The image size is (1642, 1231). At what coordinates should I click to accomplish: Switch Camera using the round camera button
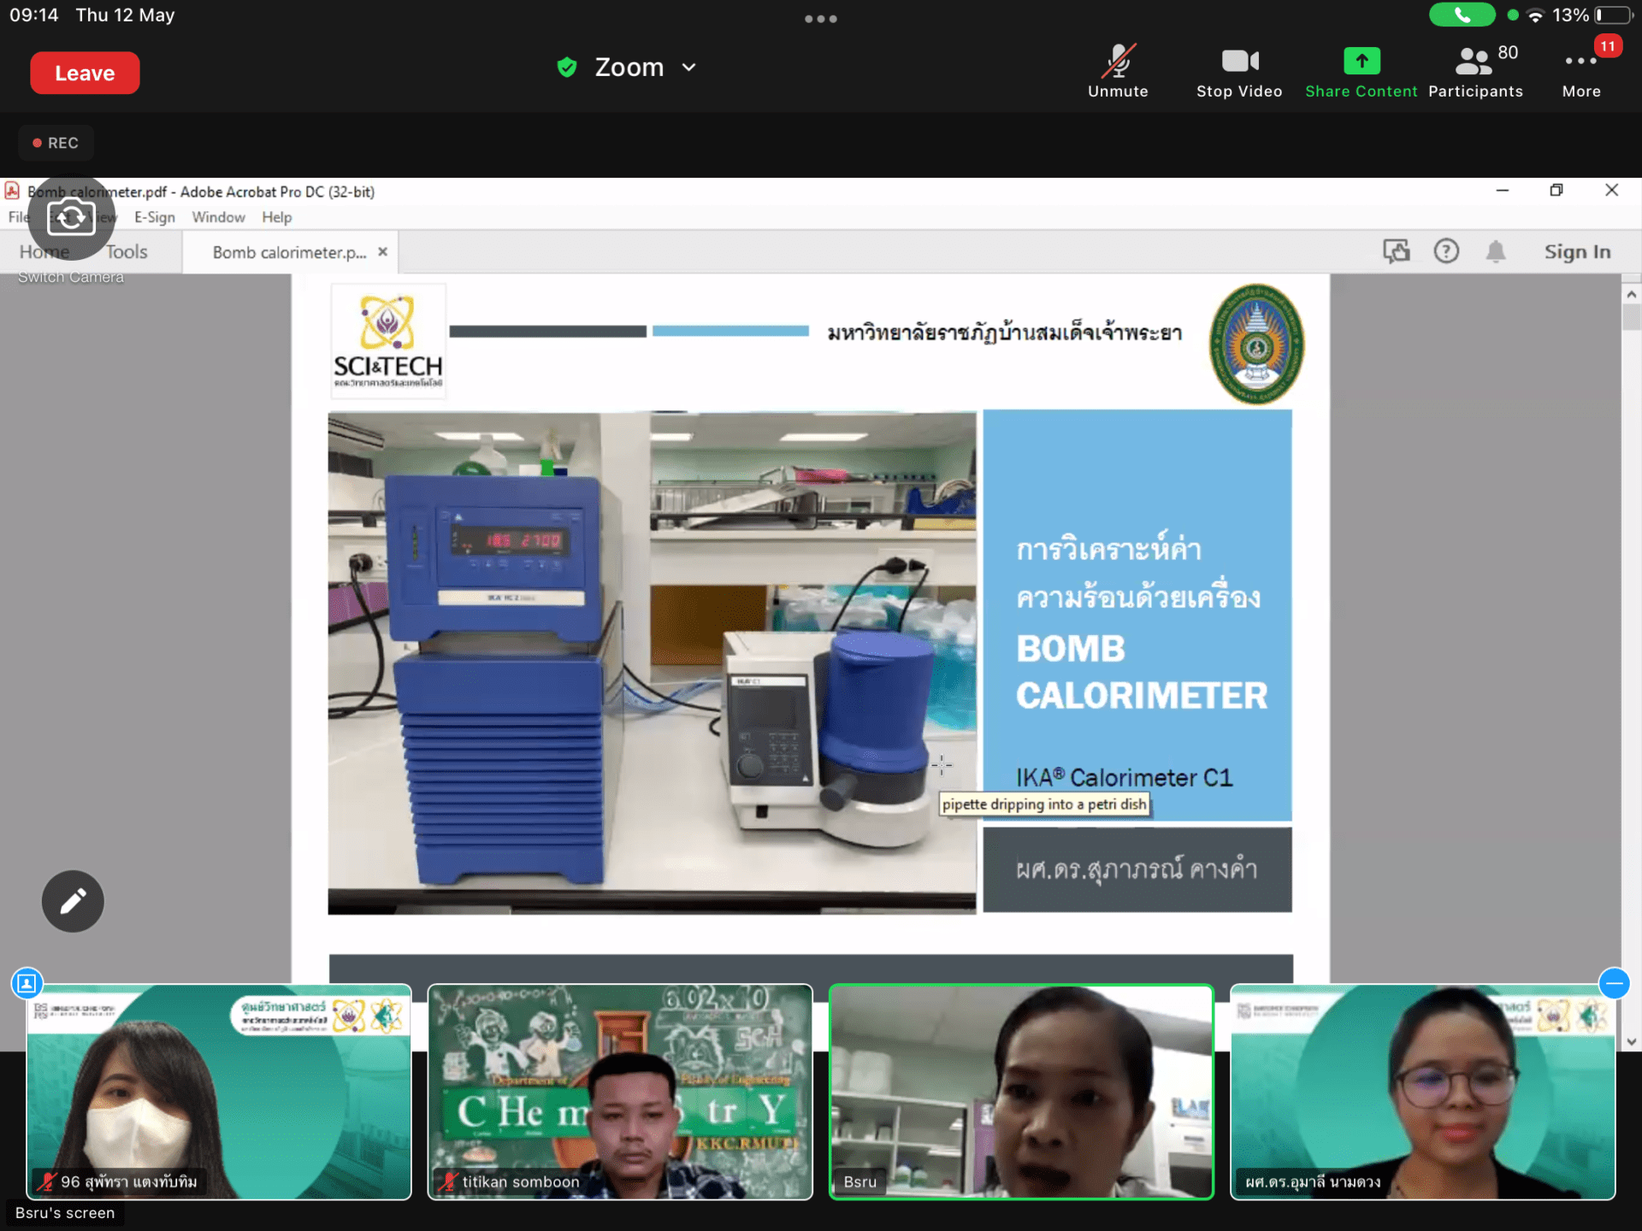click(71, 218)
